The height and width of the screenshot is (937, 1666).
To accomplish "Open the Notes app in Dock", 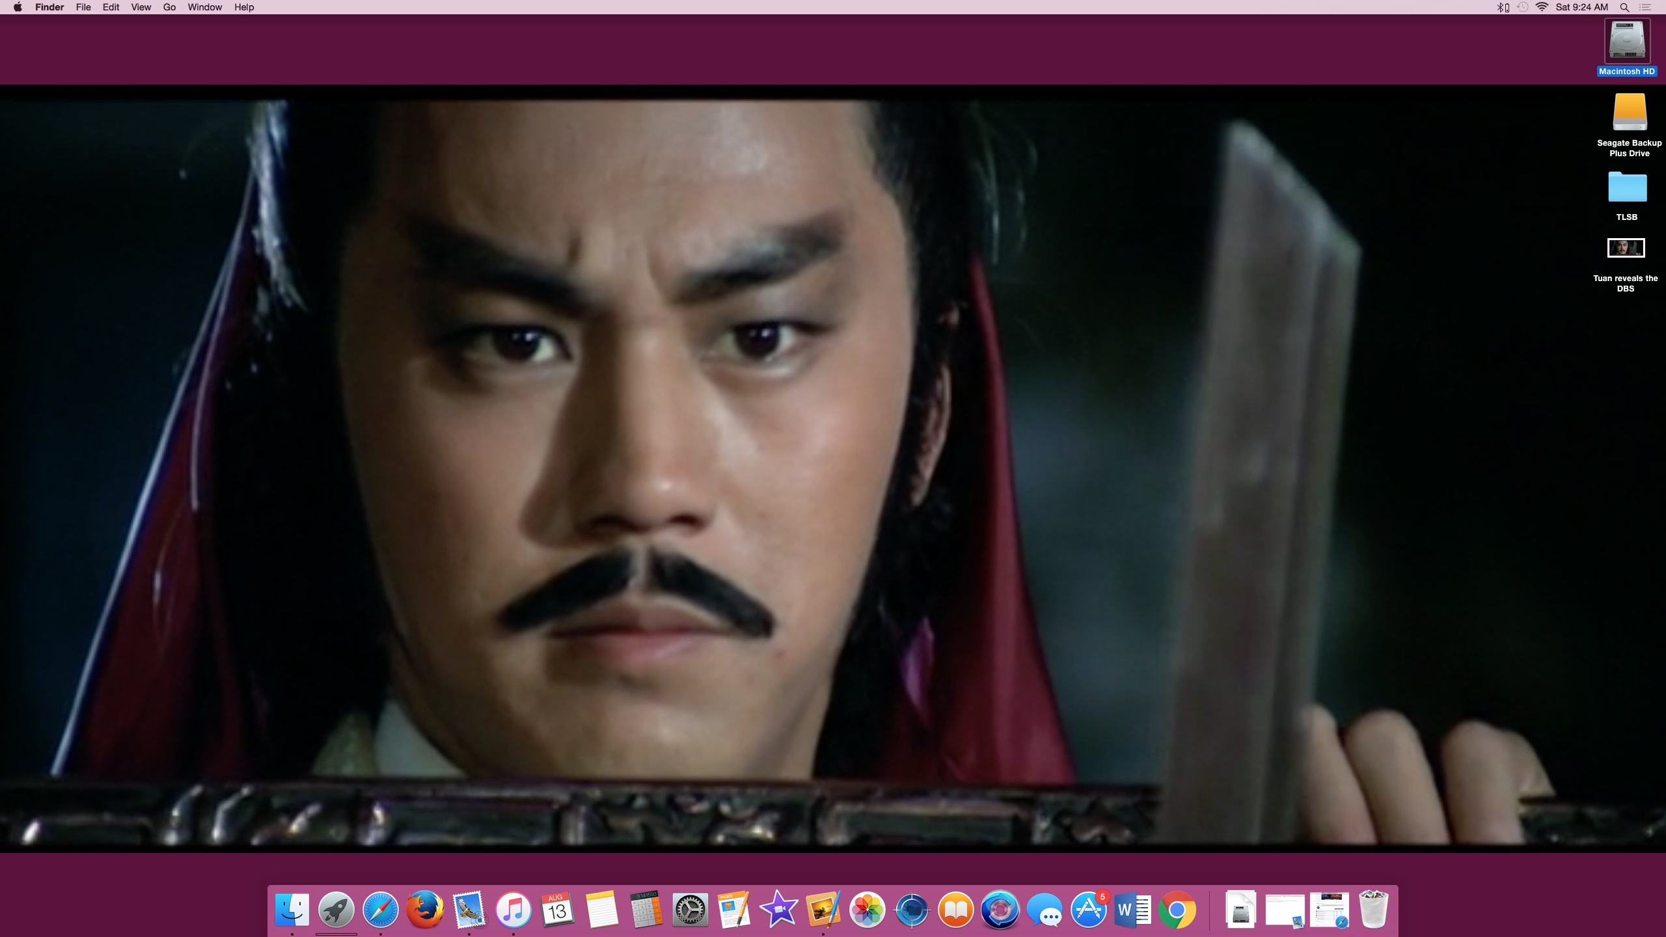I will pyautogui.click(x=602, y=909).
